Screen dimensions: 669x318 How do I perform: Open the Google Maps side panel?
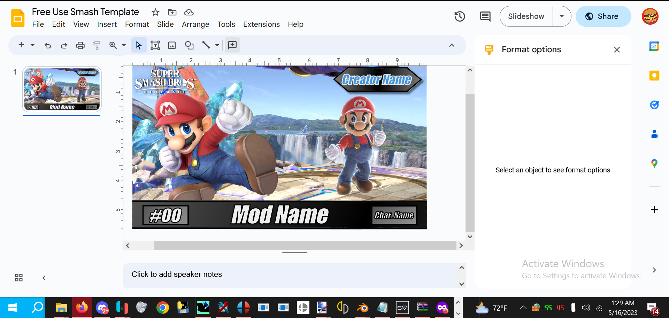[654, 163]
